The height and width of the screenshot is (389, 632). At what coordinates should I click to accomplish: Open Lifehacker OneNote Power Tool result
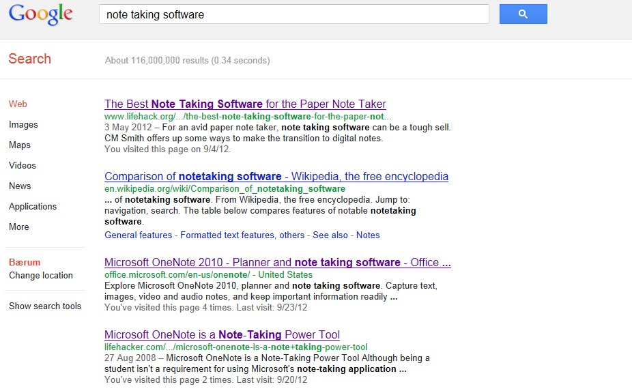pyautogui.click(x=222, y=335)
